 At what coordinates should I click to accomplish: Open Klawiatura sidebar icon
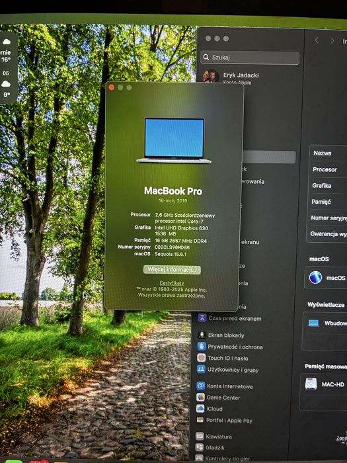click(200, 436)
